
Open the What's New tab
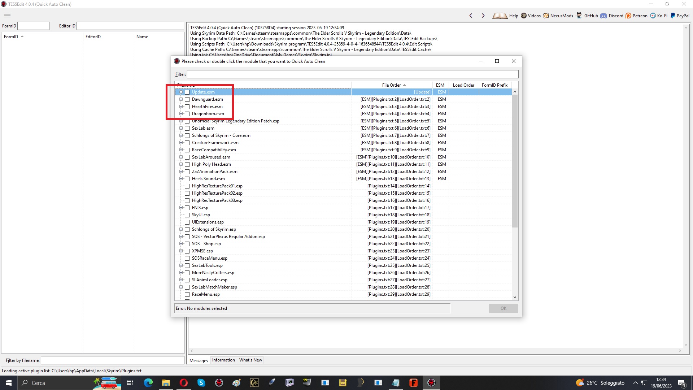pyautogui.click(x=250, y=360)
